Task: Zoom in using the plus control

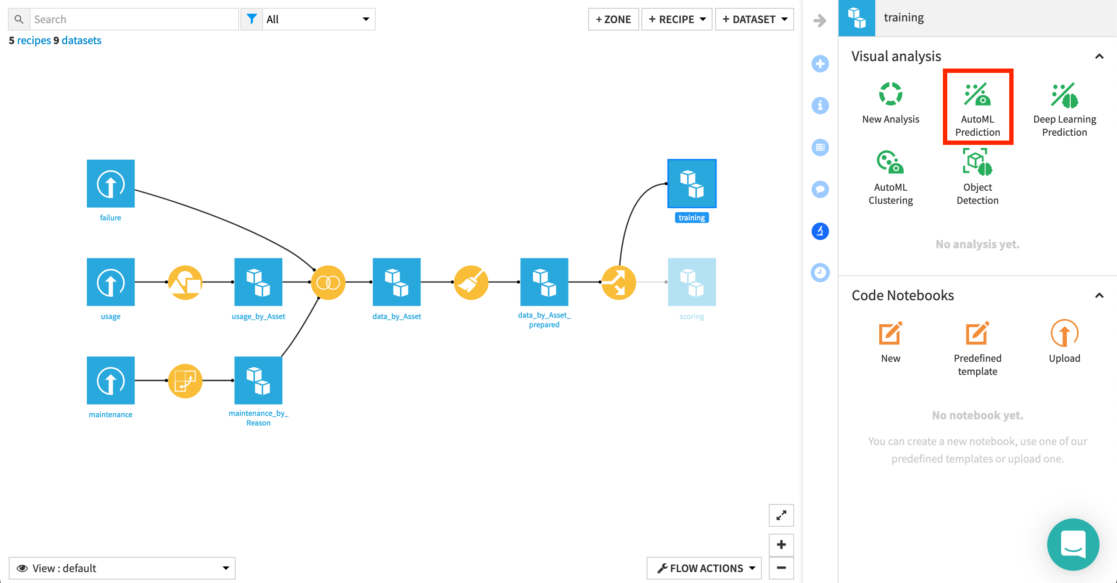Action: pos(781,545)
